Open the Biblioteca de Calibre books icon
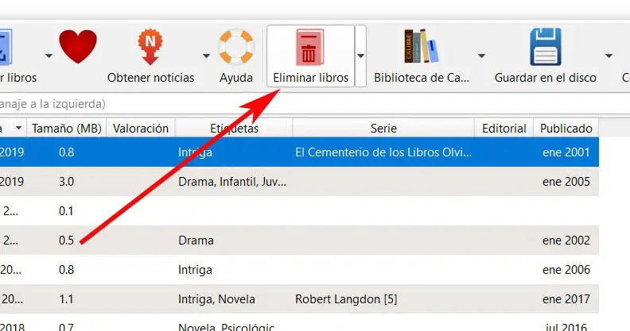The height and width of the screenshot is (331, 630). point(422,47)
